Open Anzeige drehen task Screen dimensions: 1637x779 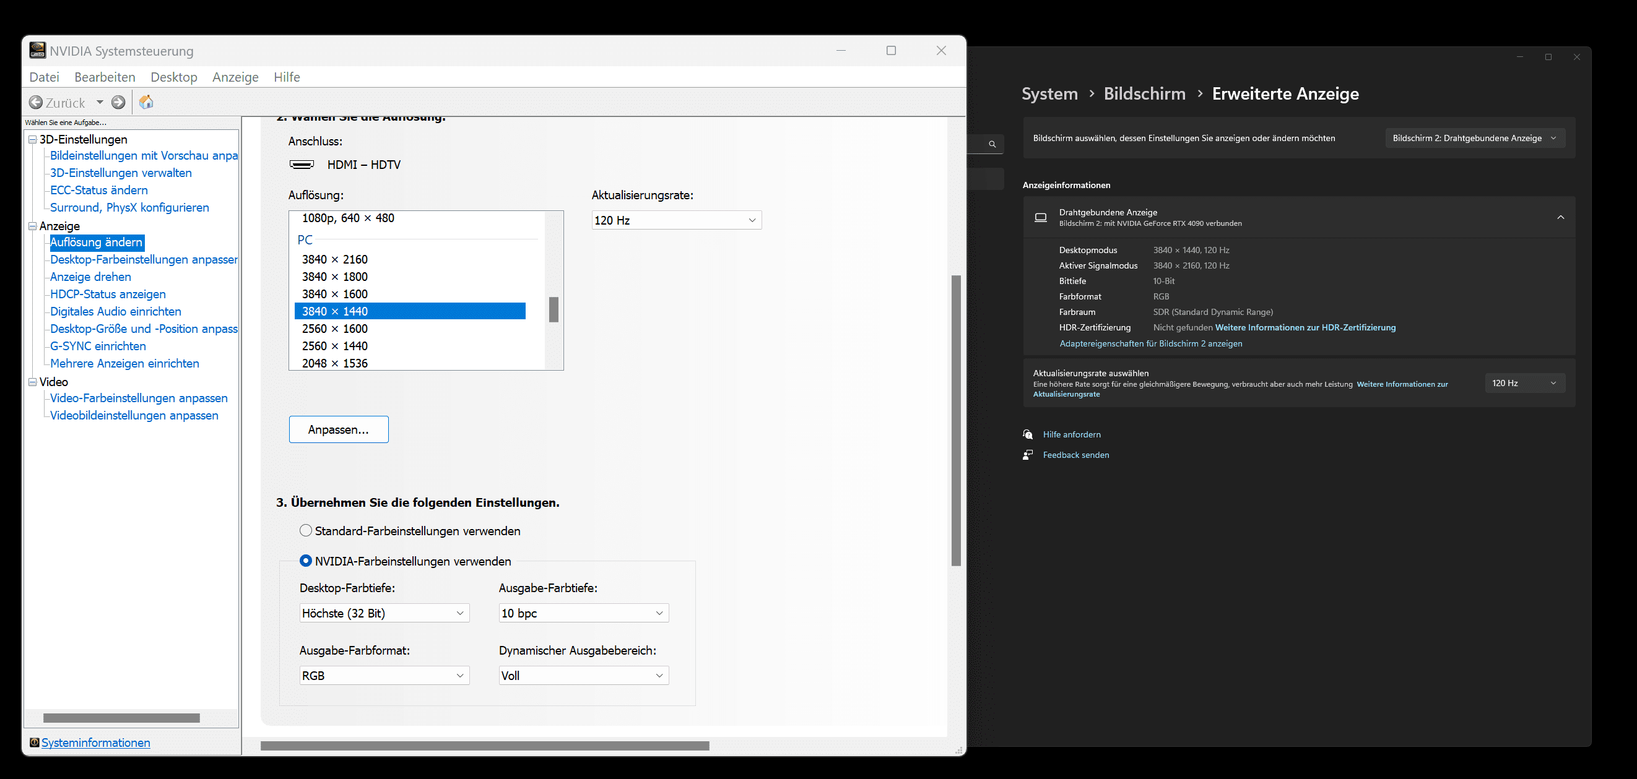point(91,276)
